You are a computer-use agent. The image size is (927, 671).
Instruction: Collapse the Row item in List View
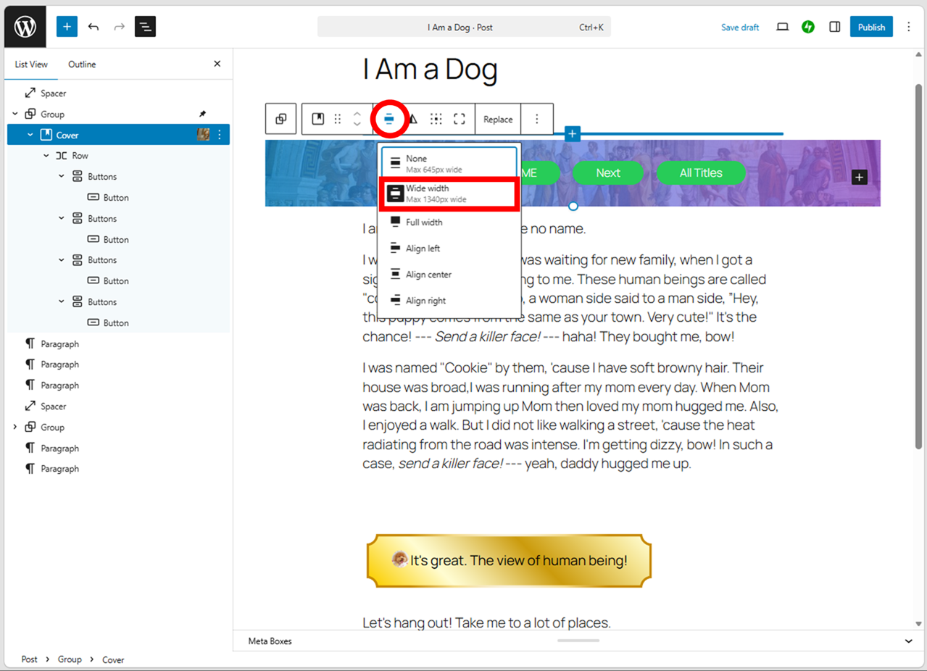pos(46,156)
